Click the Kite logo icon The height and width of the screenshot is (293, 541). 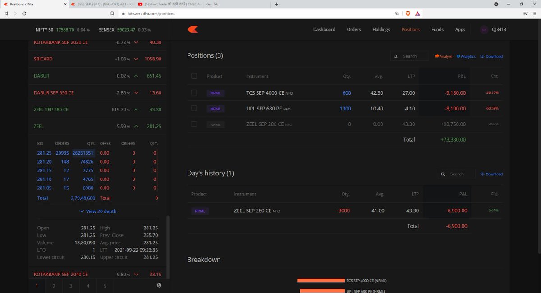pos(193,29)
